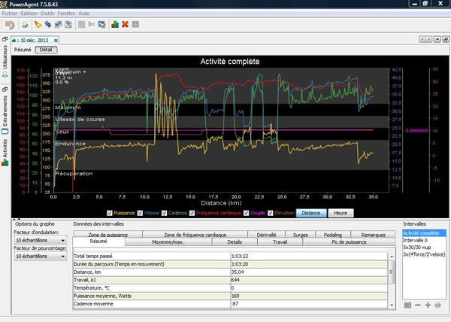Open the Fichier menu
This screenshot has width=451, height=322.
pos(10,14)
